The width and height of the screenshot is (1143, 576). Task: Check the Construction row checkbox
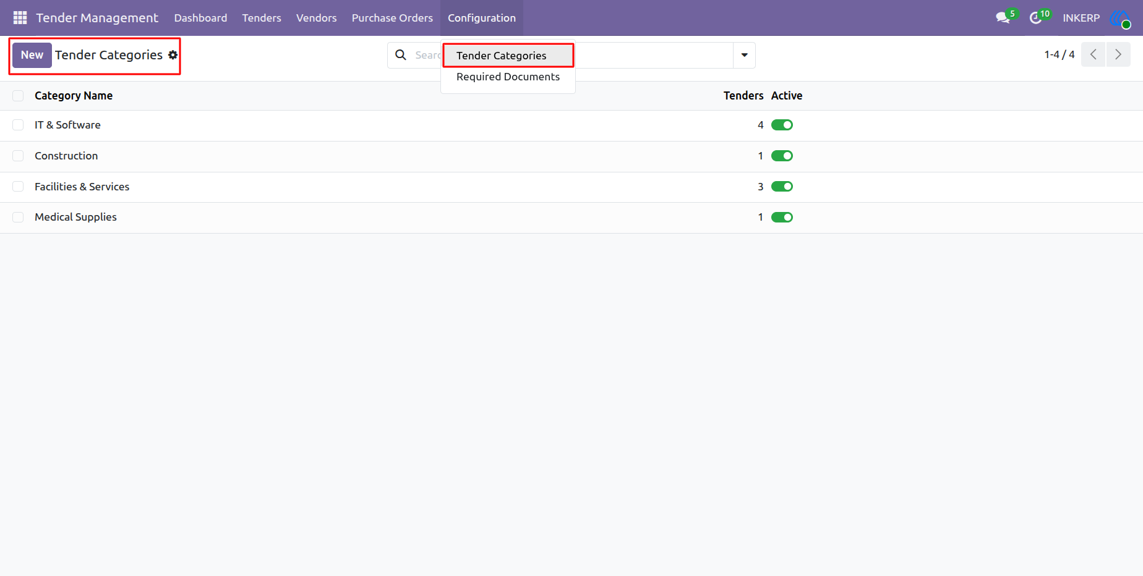[x=18, y=156]
